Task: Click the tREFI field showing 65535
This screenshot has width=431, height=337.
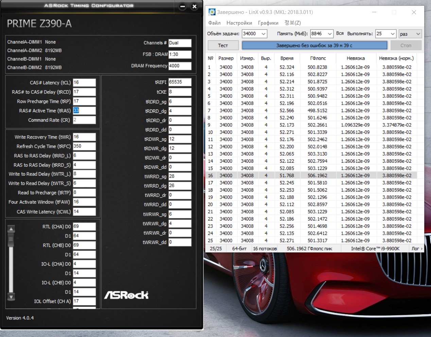Action: pos(180,82)
